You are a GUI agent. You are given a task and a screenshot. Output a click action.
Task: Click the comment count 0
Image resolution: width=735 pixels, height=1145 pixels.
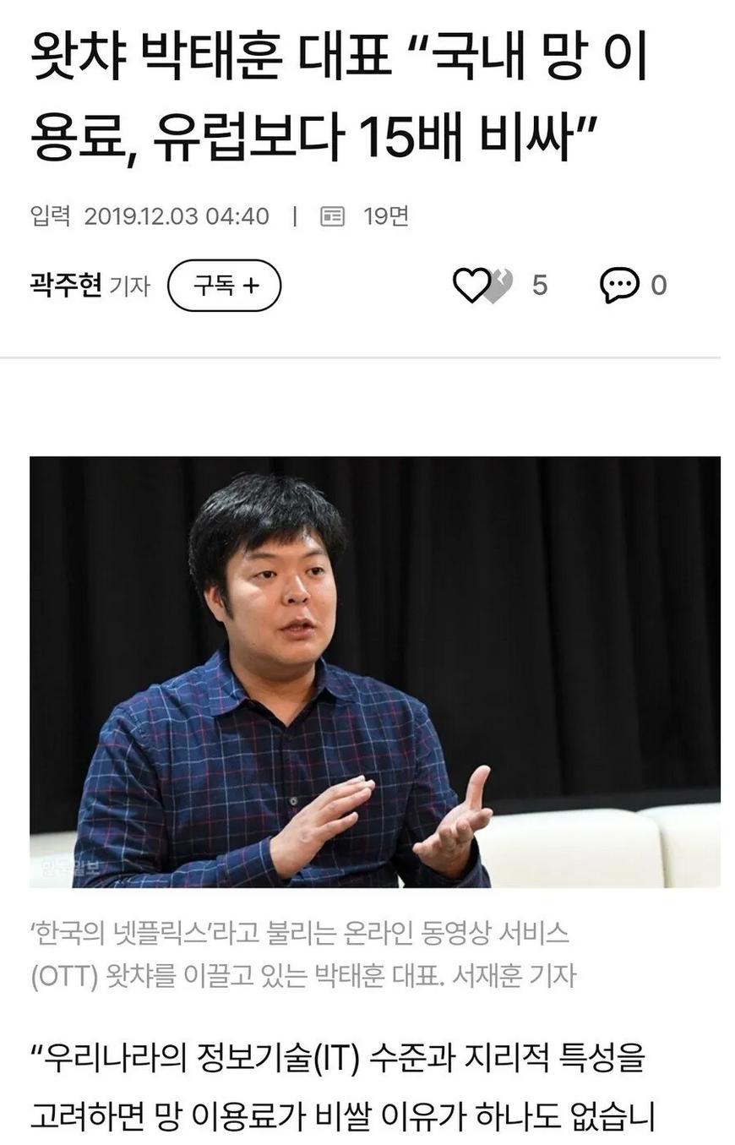coord(659,286)
